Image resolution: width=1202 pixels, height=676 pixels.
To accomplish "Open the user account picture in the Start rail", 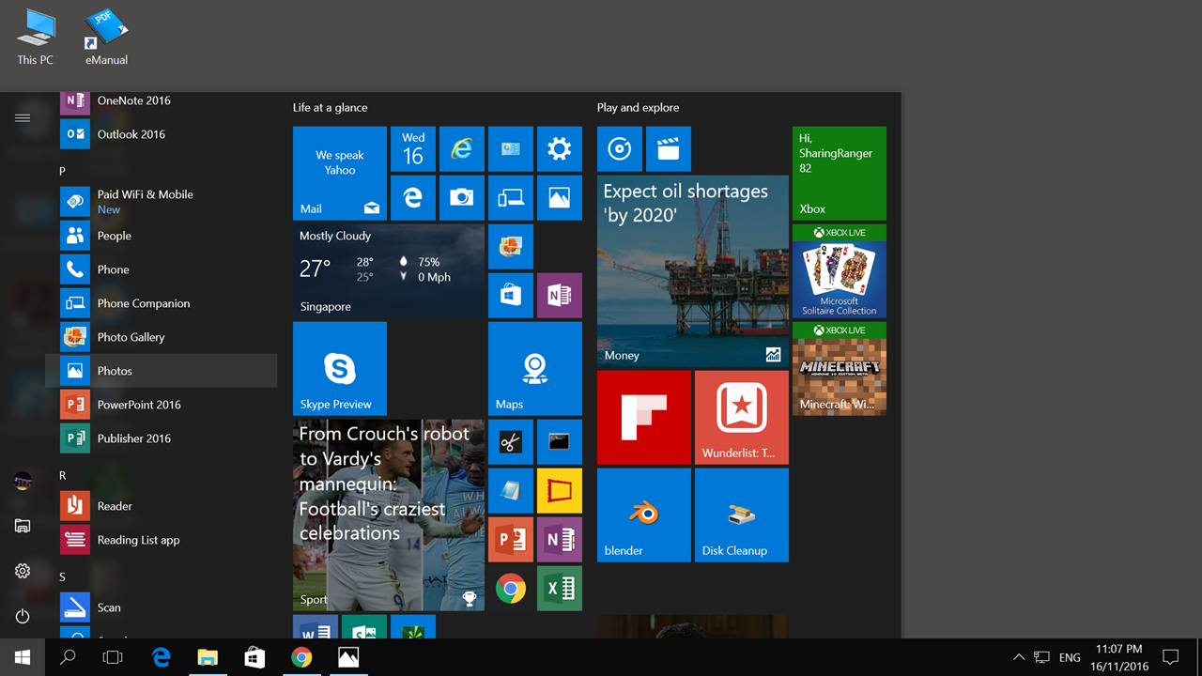I will pos(23,482).
